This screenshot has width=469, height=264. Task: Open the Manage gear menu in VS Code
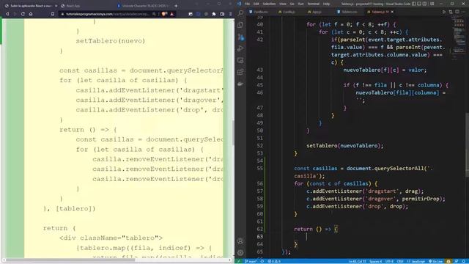tap(240, 252)
